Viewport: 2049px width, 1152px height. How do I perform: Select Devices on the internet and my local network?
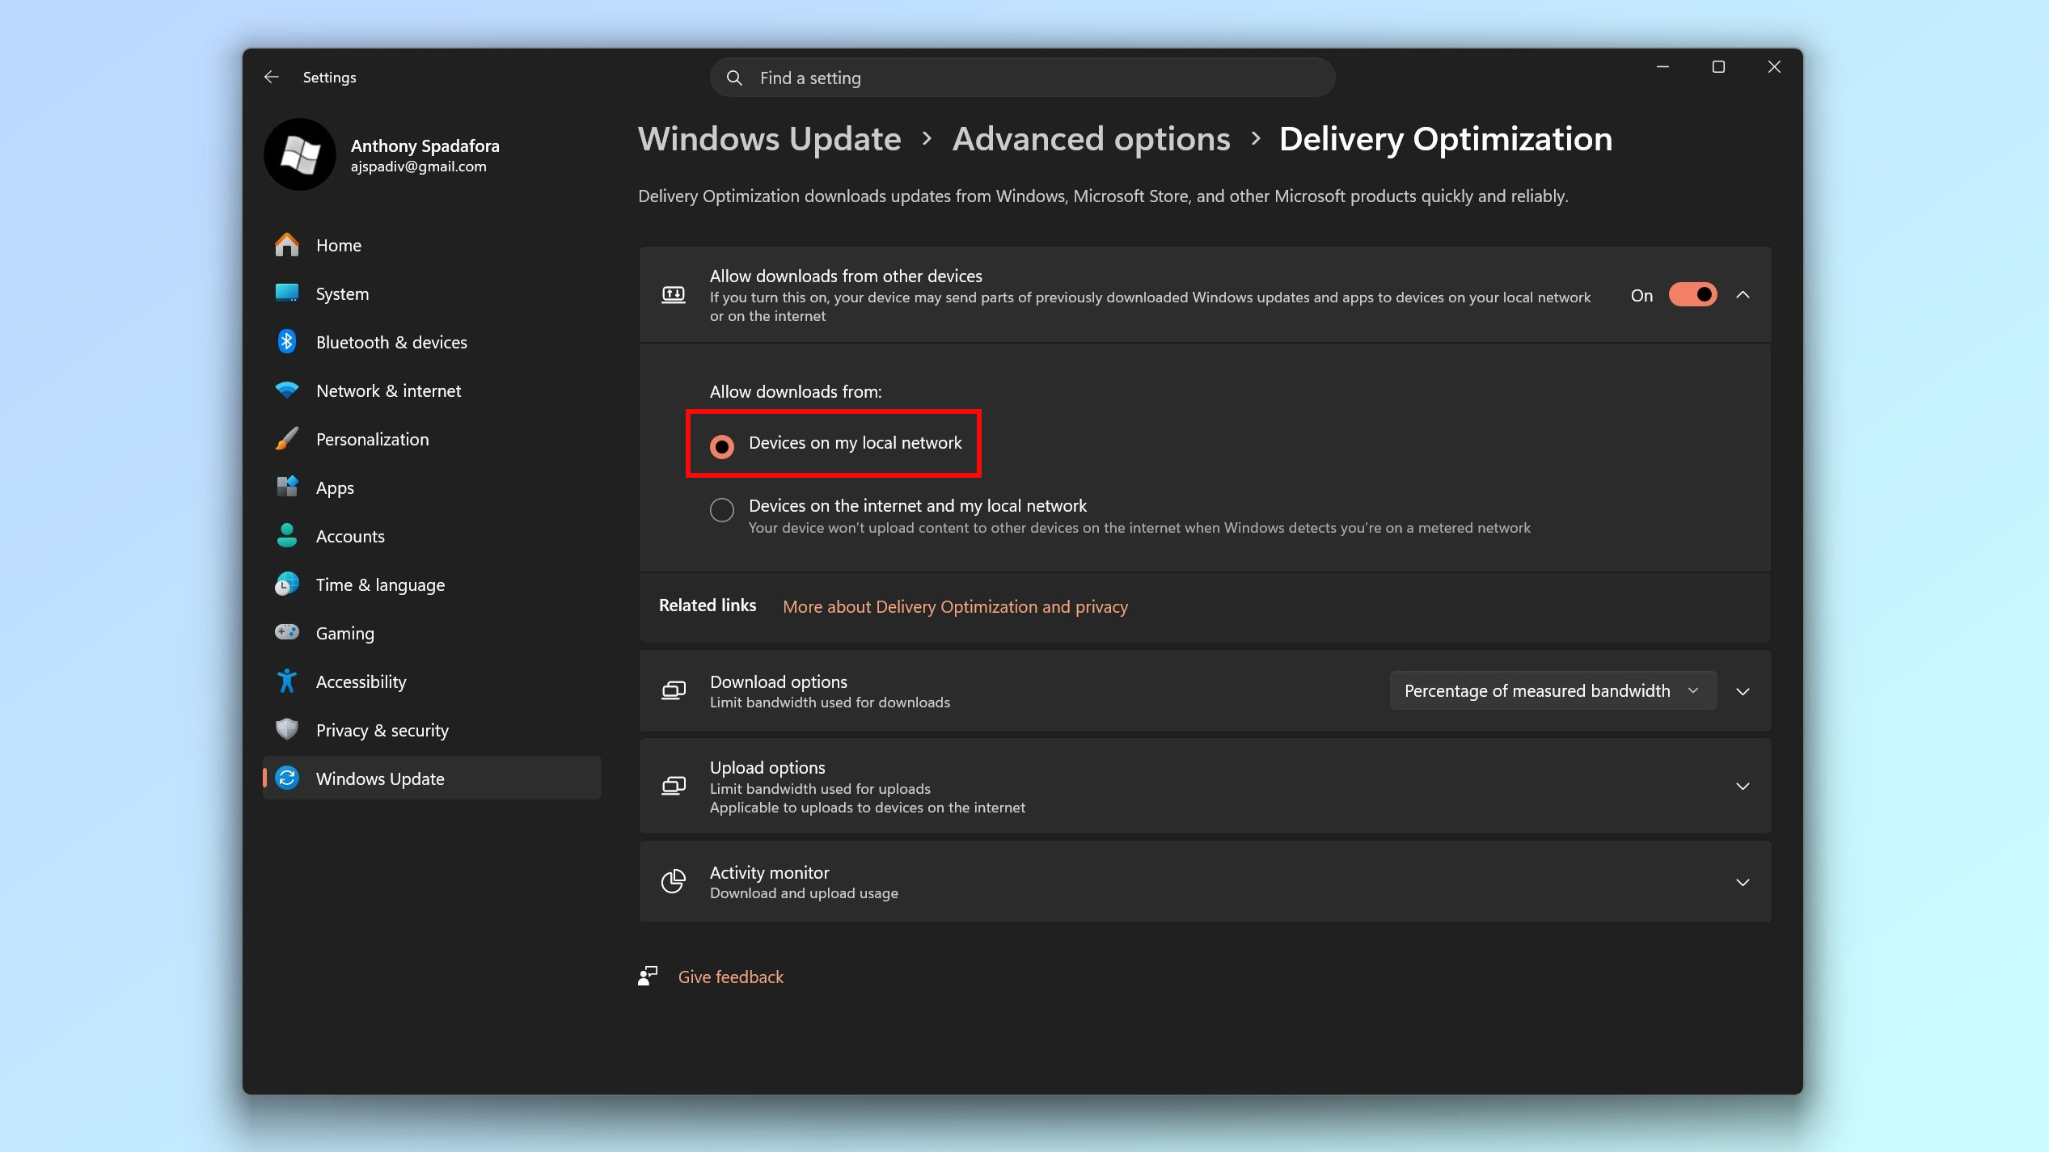(720, 510)
